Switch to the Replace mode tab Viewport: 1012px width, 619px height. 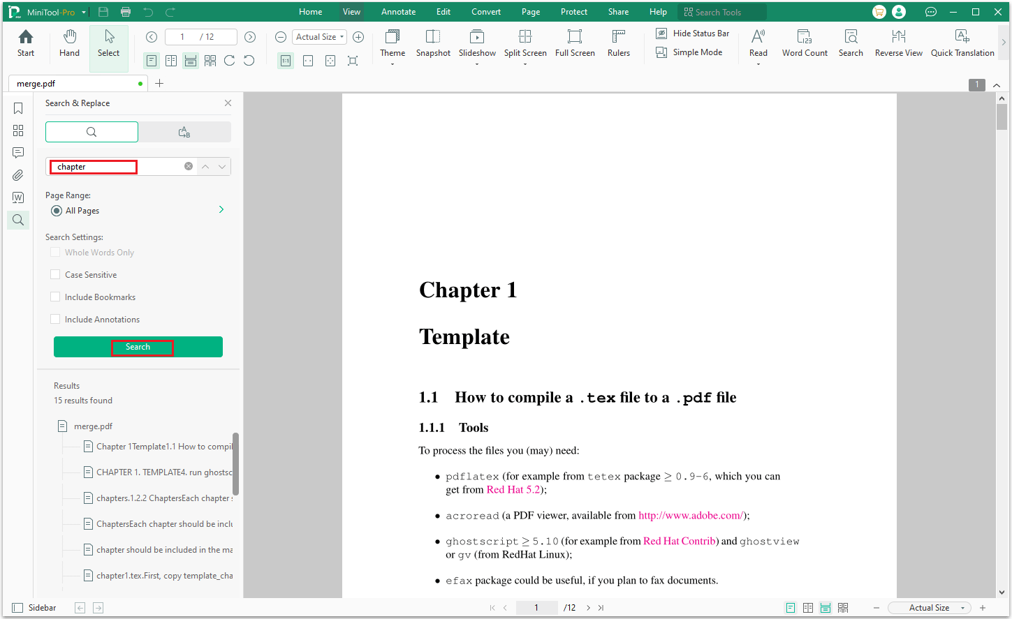pos(184,132)
